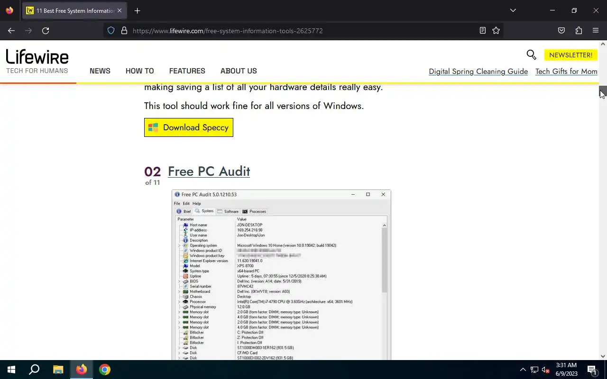Click the Firefox logo in title bar

coord(9,10)
